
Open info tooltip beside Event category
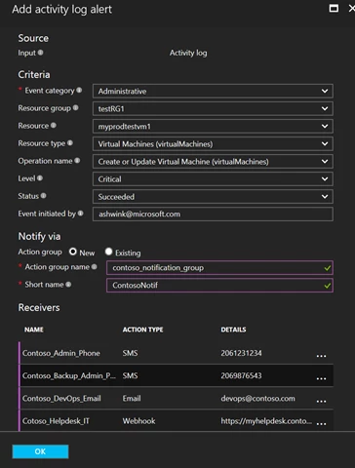pos(79,91)
